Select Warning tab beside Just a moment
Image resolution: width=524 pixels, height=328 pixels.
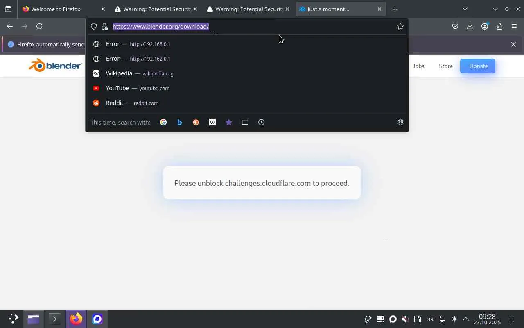[248, 9]
